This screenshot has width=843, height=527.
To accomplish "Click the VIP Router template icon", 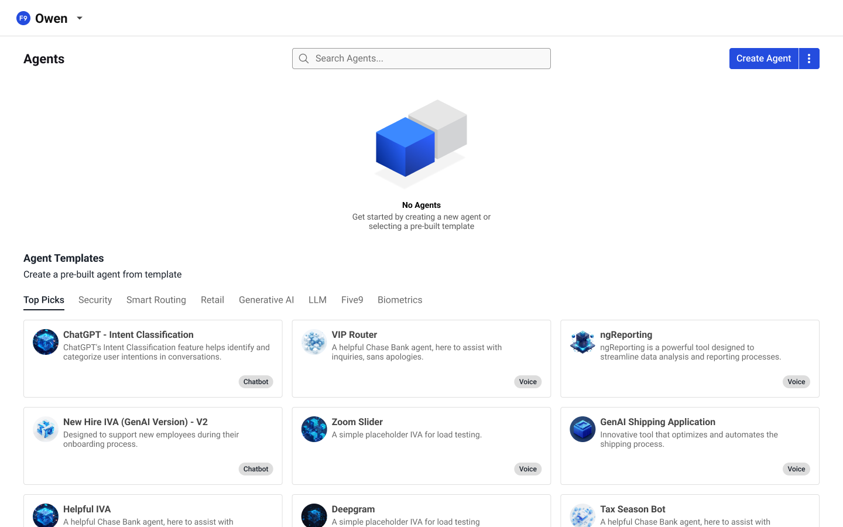I will click(314, 342).
